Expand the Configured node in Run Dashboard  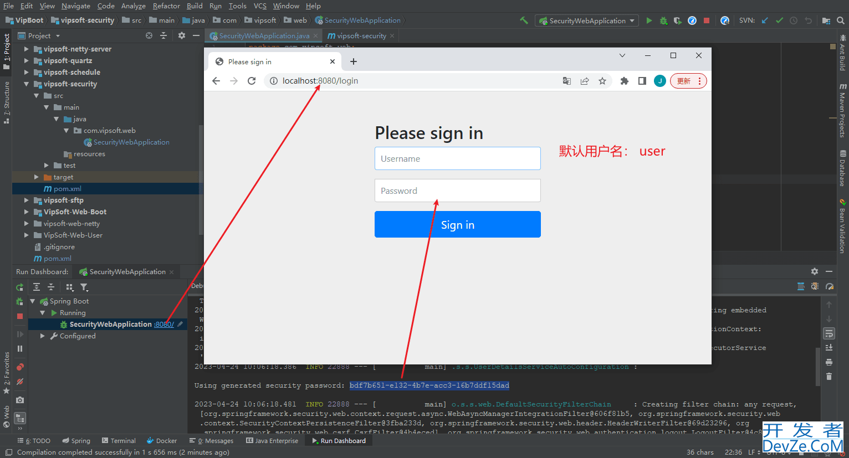click(x=43, y=336)
